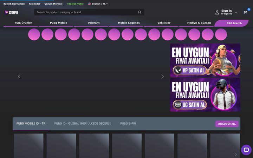Click VP SATIN AL Valorant banner

coord(205,60)
